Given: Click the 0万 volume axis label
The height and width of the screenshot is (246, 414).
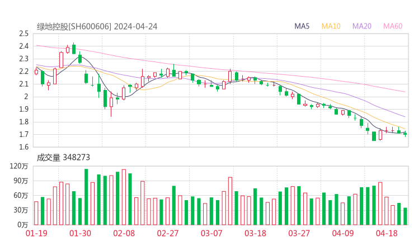Looking at the screenshot, I should [x=23, y=225].
